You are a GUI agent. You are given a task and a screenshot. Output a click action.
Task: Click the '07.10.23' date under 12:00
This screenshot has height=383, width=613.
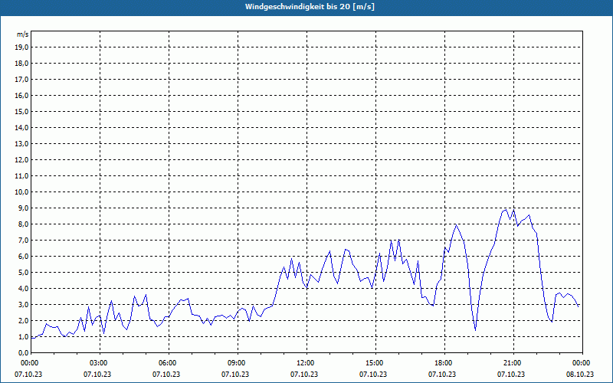coord(304,374)
